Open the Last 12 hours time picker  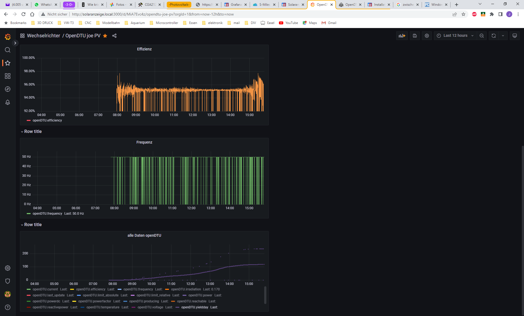455,36
